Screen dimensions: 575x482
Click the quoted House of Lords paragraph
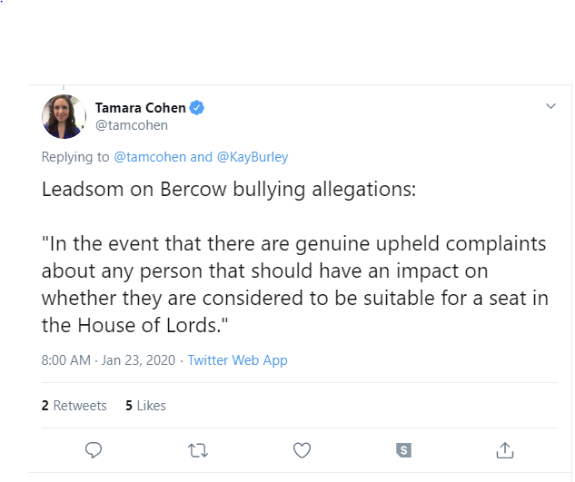point(295,284)
